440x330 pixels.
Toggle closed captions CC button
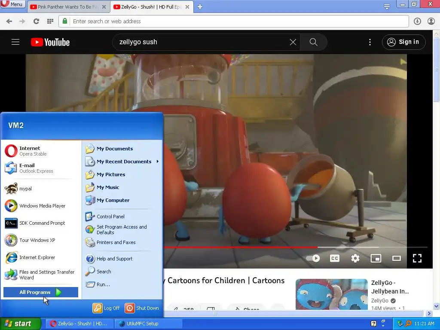[x=334, y=258]
